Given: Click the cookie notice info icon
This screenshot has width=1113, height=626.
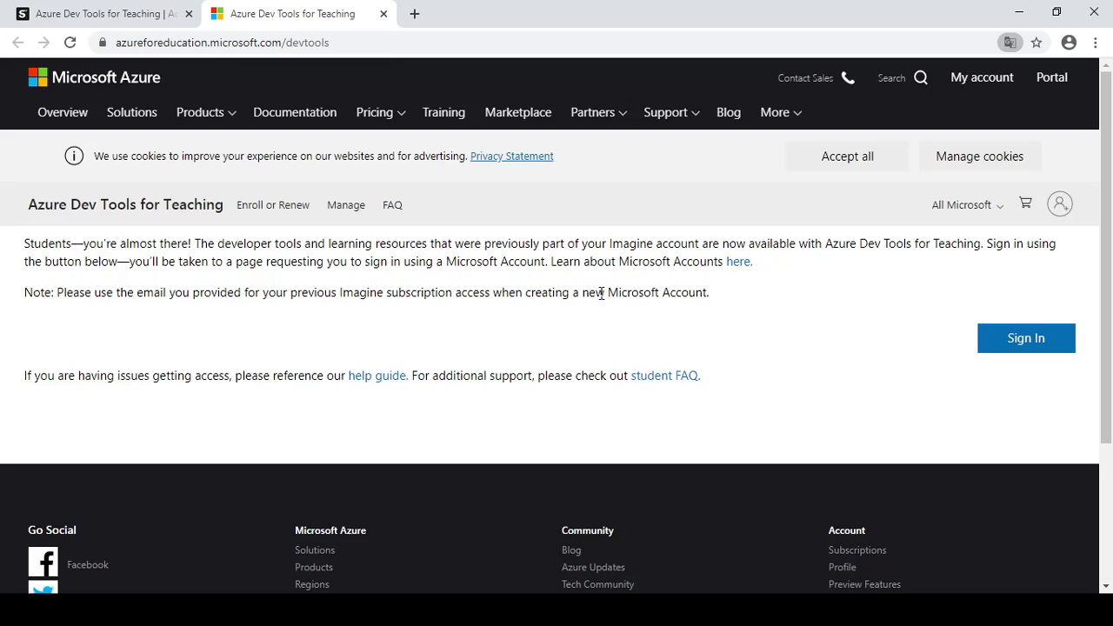Looking at the screenshot, I should tap(74, 156).
